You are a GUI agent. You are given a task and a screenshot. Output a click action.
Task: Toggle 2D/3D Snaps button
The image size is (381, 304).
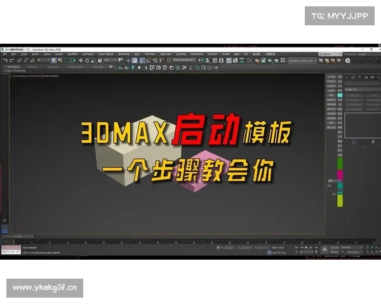[x=142, y=60]
